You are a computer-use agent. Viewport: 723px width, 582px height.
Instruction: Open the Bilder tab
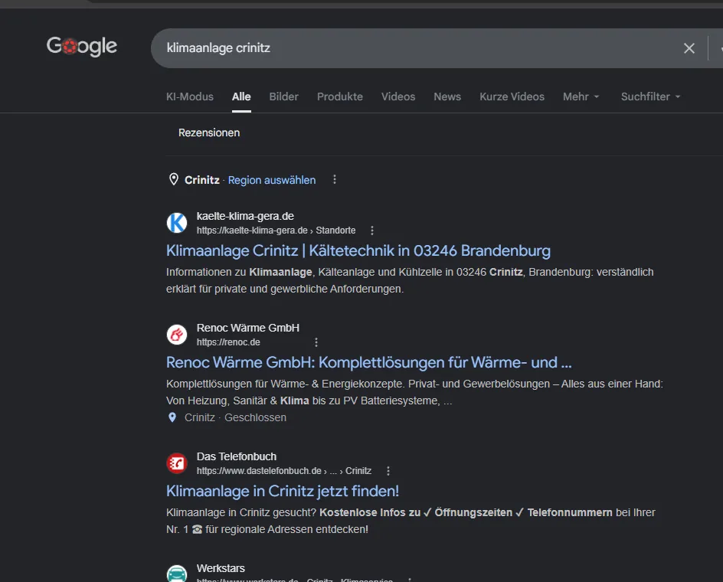(x=283, y=96)
